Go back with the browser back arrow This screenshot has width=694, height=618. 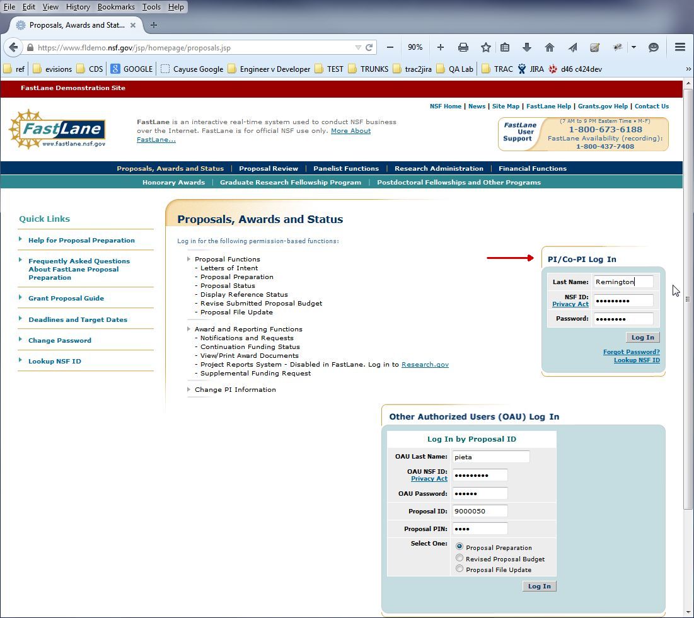[13, 47]
